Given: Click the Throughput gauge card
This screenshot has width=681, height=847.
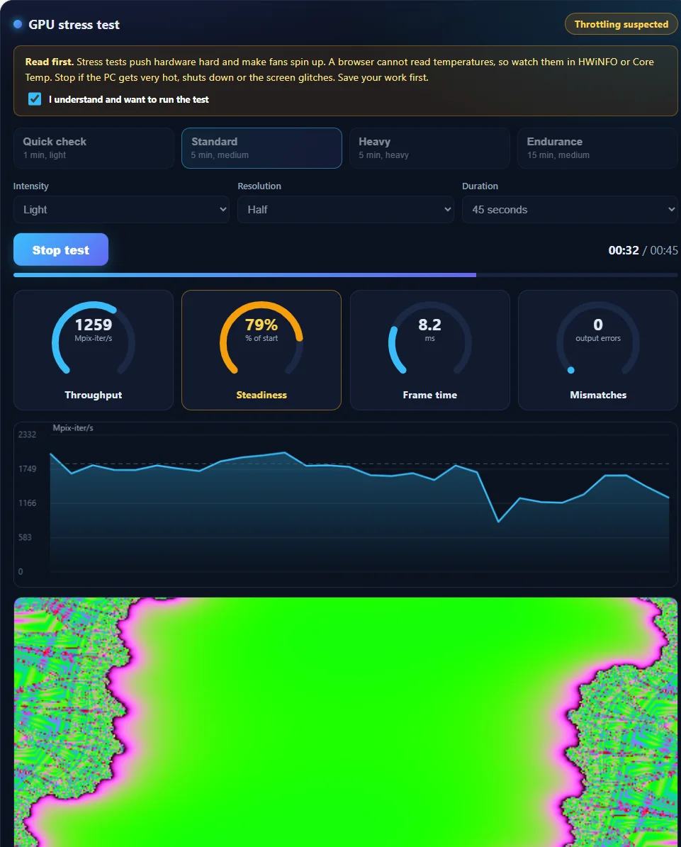Looking at the screenshot, I should click(x=94, y=350).
